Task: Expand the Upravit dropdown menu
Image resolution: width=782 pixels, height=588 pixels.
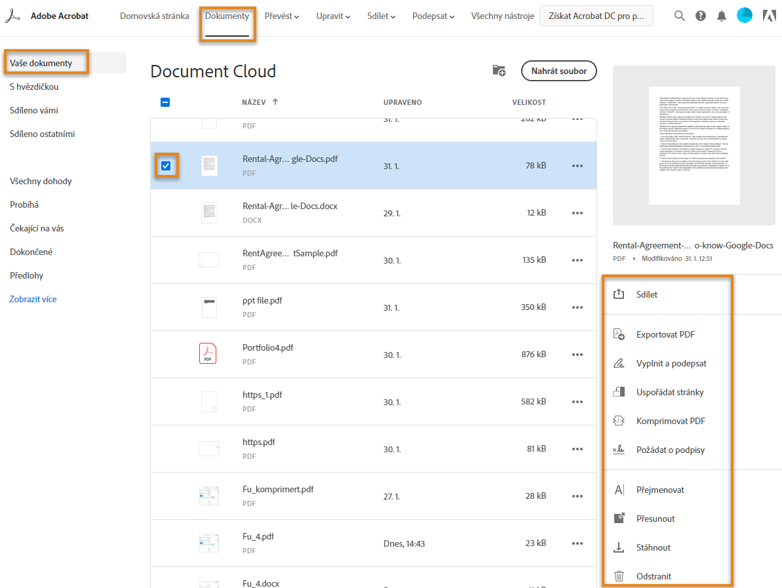Action: (x=333, y=16)
